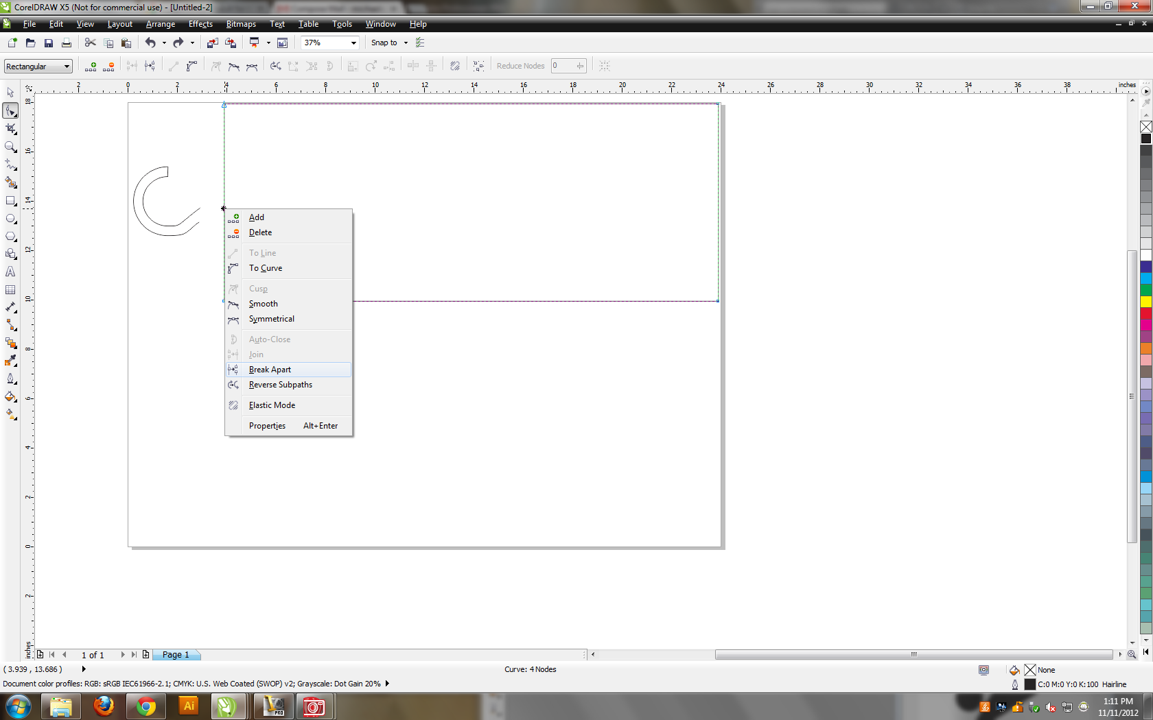Open Firefox from the Windows taskbar
The height and width of the screenshot is (720, 1153).
point(104,706)
